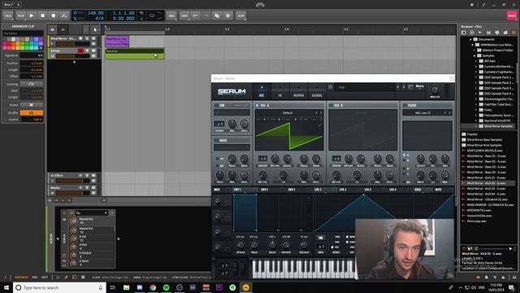Click the orange Shuffle button

31,113
